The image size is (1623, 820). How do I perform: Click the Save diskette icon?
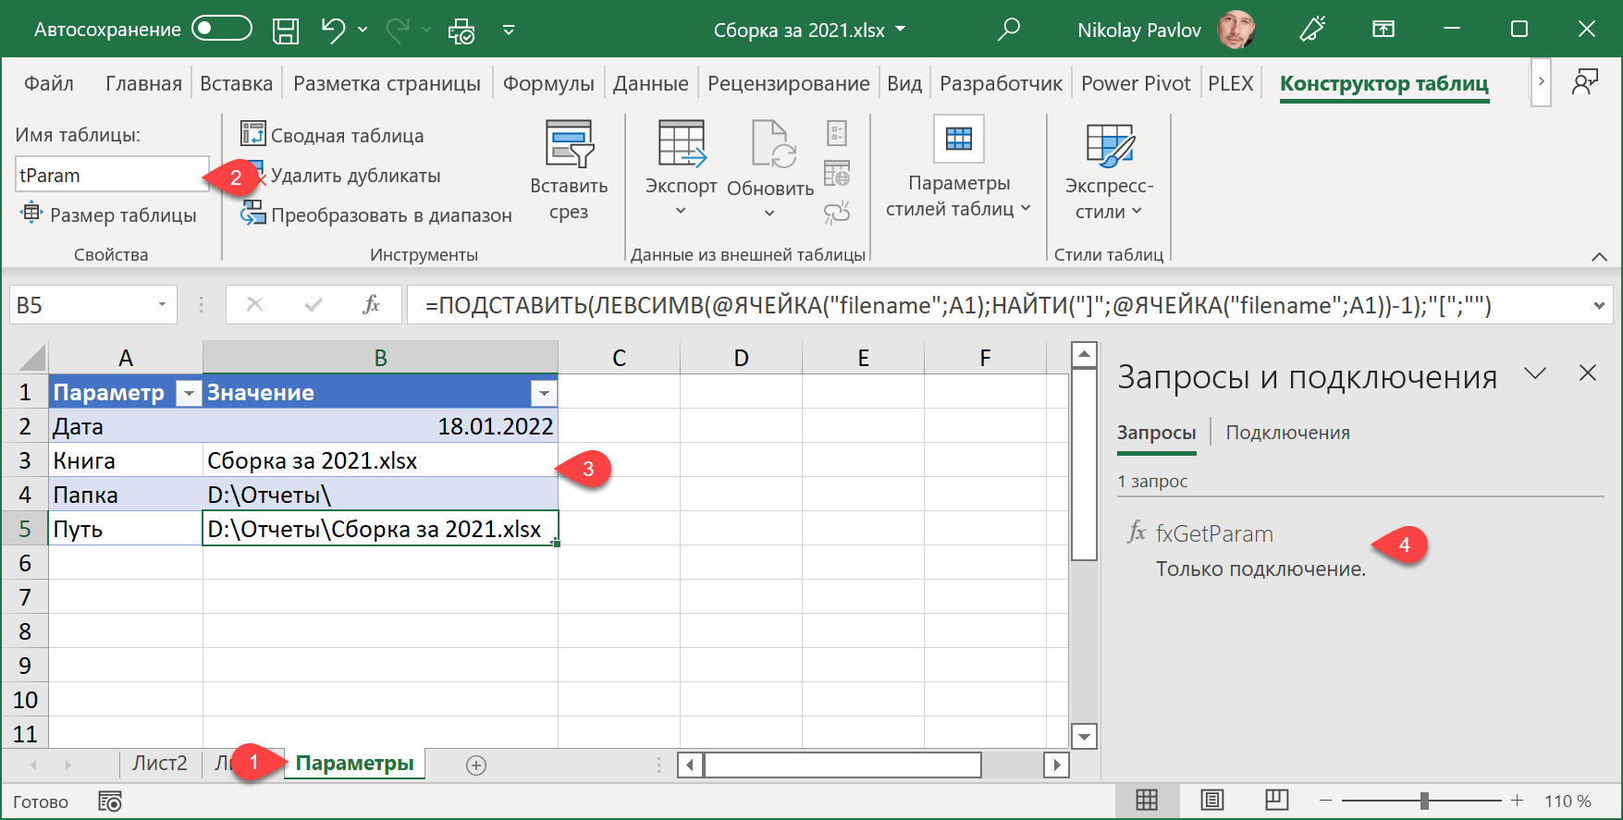click(286, 31)
